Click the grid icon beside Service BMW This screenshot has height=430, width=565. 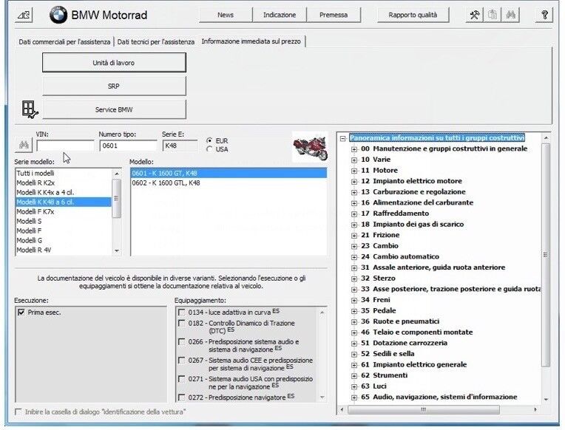tap(29, 110)
